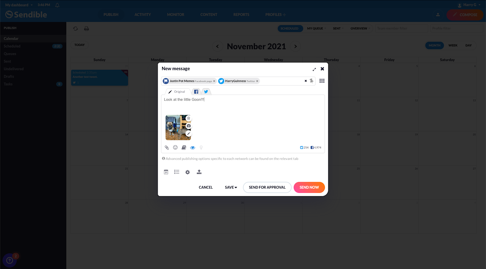Open the Monitor menu
The width and height of the screenshot is (486, 269).
(176, 15)
